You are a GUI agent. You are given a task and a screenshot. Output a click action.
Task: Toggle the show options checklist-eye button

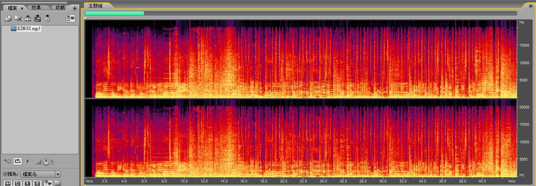click(71, 18)
